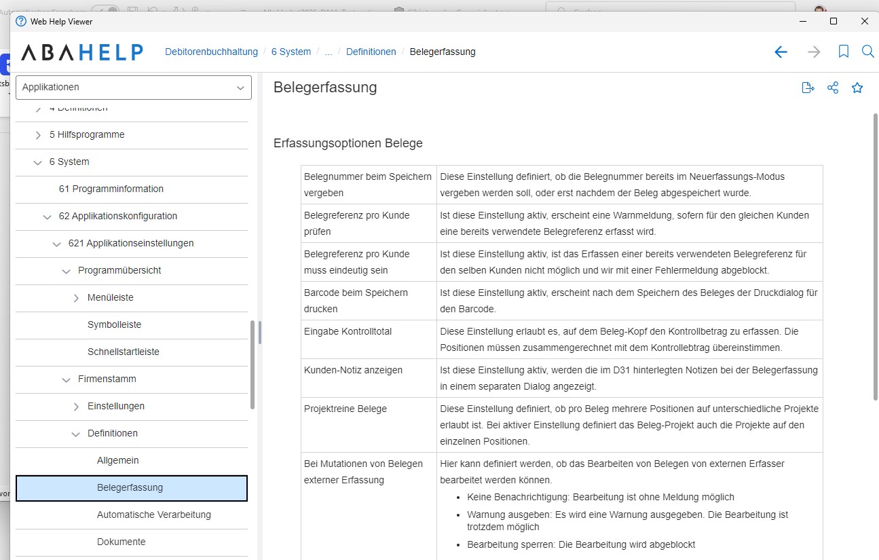Click the 'Belegreferenz pro Kunde prüfen' cell
Image resolution: width=879 pixels, height=560 pixels.
(x=369, y=223)
